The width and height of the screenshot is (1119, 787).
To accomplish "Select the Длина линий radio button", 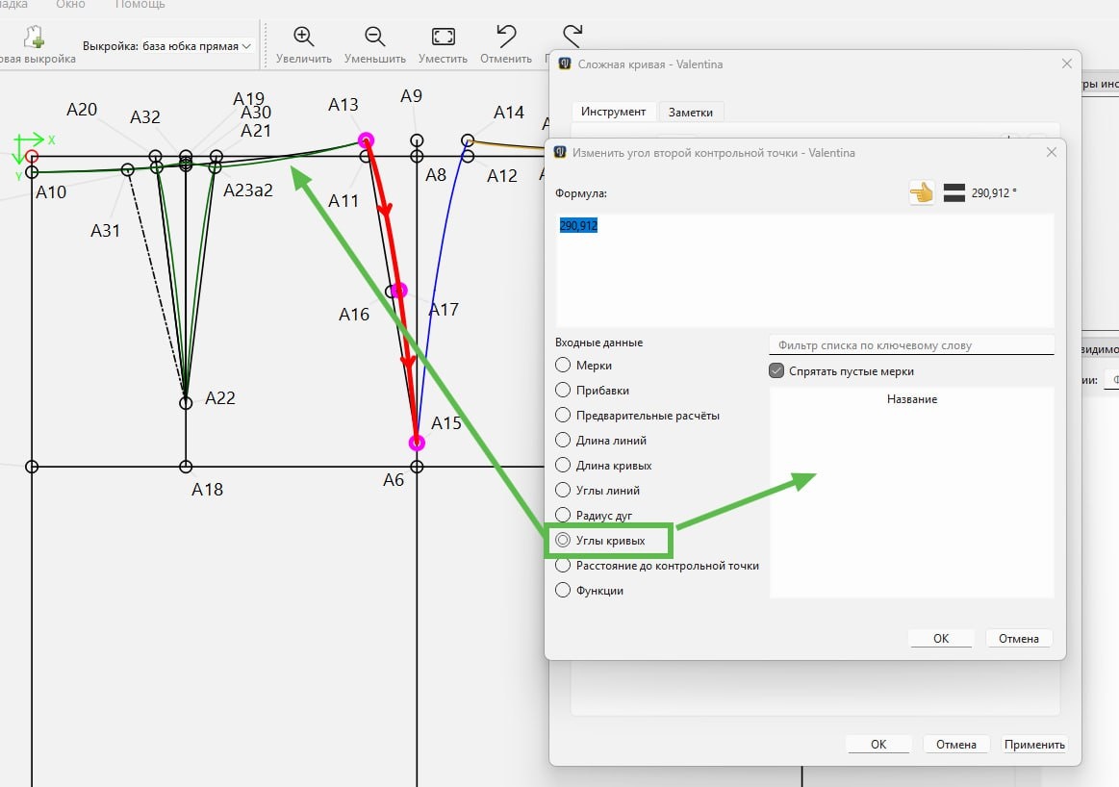I will [x=562, y=440].
